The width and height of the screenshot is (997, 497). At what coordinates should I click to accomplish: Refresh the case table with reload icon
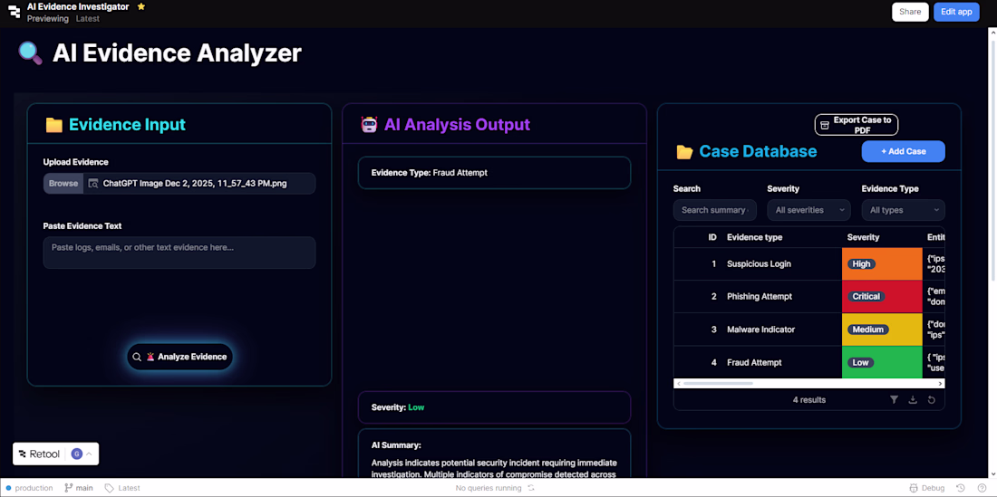(x=931, y=400)
